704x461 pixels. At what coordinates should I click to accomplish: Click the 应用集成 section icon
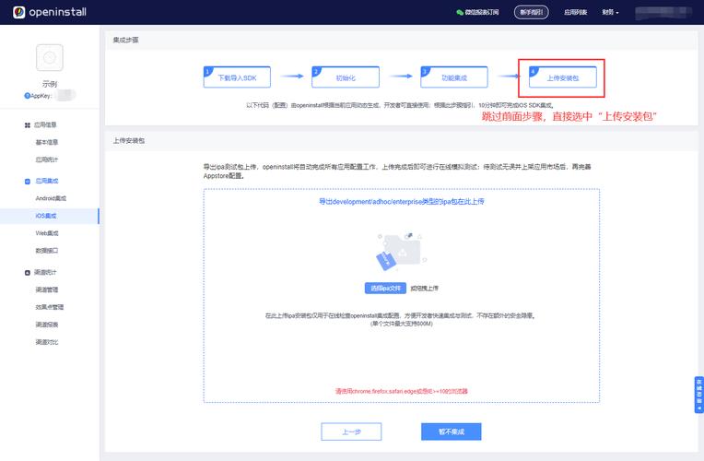point(27,181)
